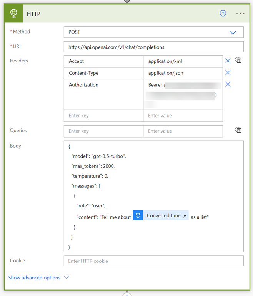Switch Headers to text mode

click(238, 61)
